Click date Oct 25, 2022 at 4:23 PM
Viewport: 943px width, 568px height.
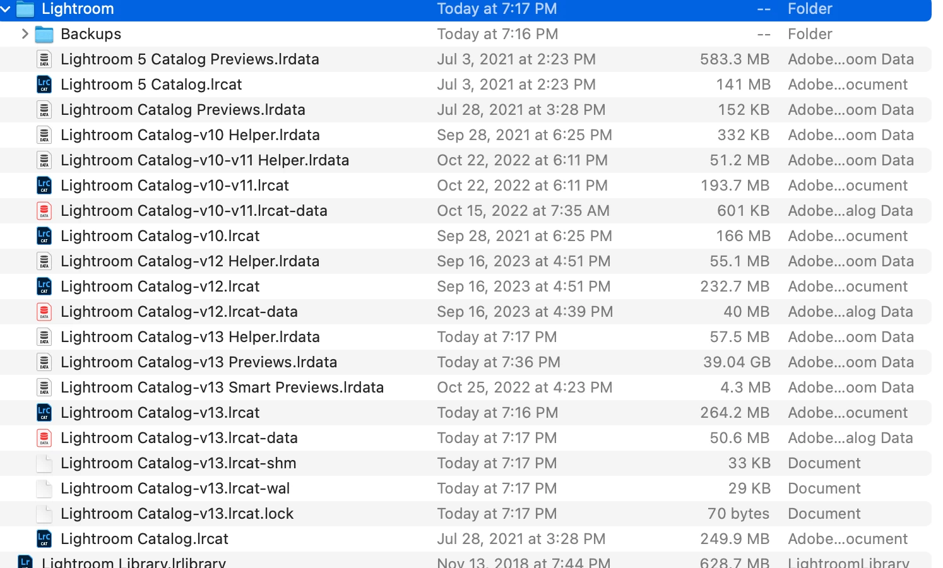525,388
